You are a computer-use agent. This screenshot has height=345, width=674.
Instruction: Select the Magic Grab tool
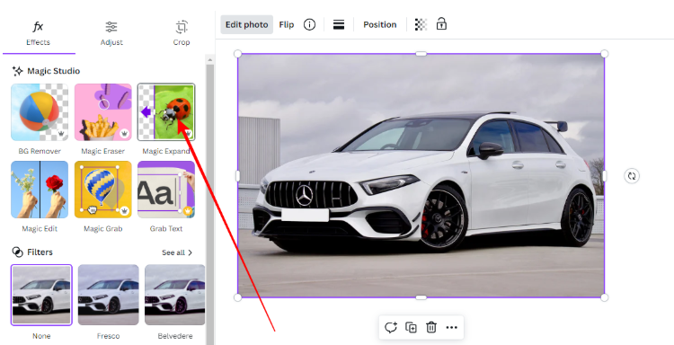tap(103, 190)
